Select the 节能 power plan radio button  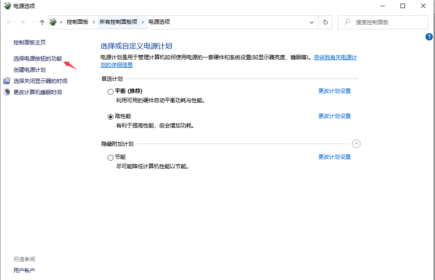click(110, 157)
